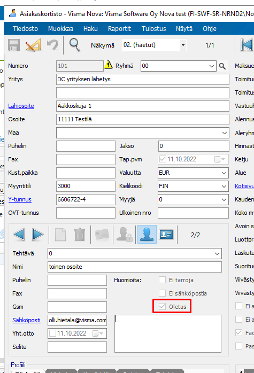The height and width of the screenshot is (373, 254).
Task: Click the company Puhelin input field
Action: click(86, 146)
